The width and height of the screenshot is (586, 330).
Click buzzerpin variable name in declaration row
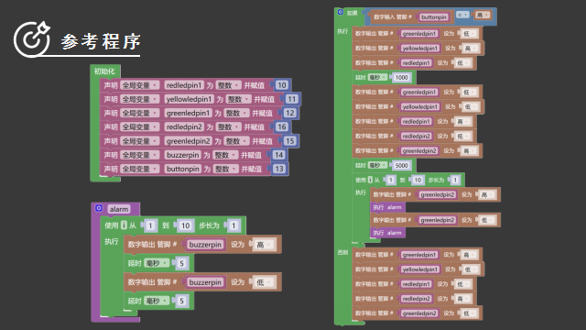point(183,155)
